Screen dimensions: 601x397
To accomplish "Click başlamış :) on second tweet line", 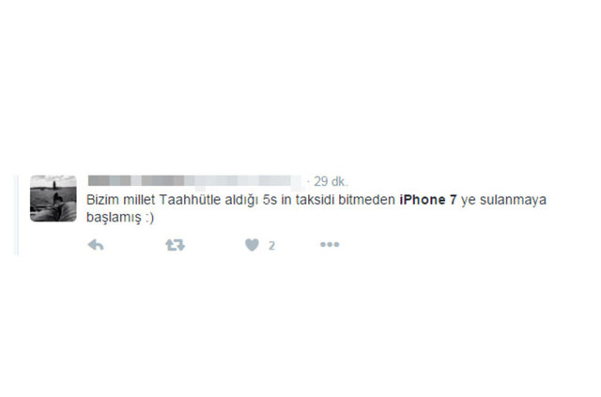I will tap(120, 218).
